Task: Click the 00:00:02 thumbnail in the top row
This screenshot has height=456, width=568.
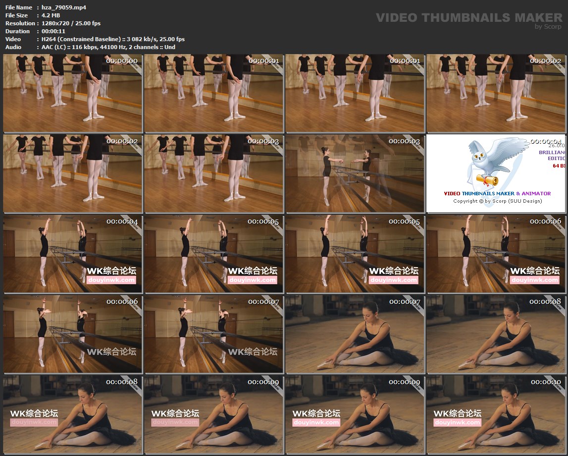Action: (496, 93)
